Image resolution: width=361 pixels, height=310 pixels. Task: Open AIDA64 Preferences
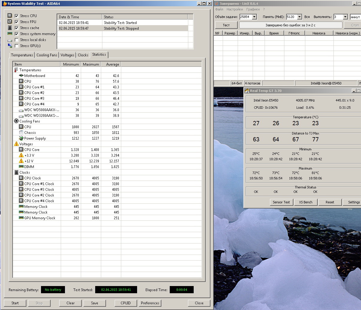click(x=150, y=303)
